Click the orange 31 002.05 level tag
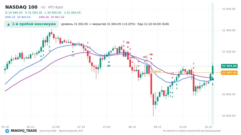241x135 pixels. (229, 72)
